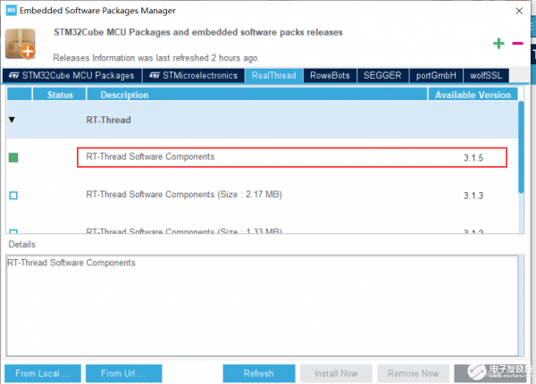
Task: Click the green plus expand-all icon
Action: pos(498,44)
